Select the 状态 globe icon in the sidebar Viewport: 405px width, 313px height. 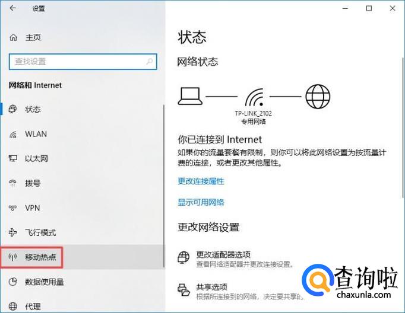(x=12, y=109)
